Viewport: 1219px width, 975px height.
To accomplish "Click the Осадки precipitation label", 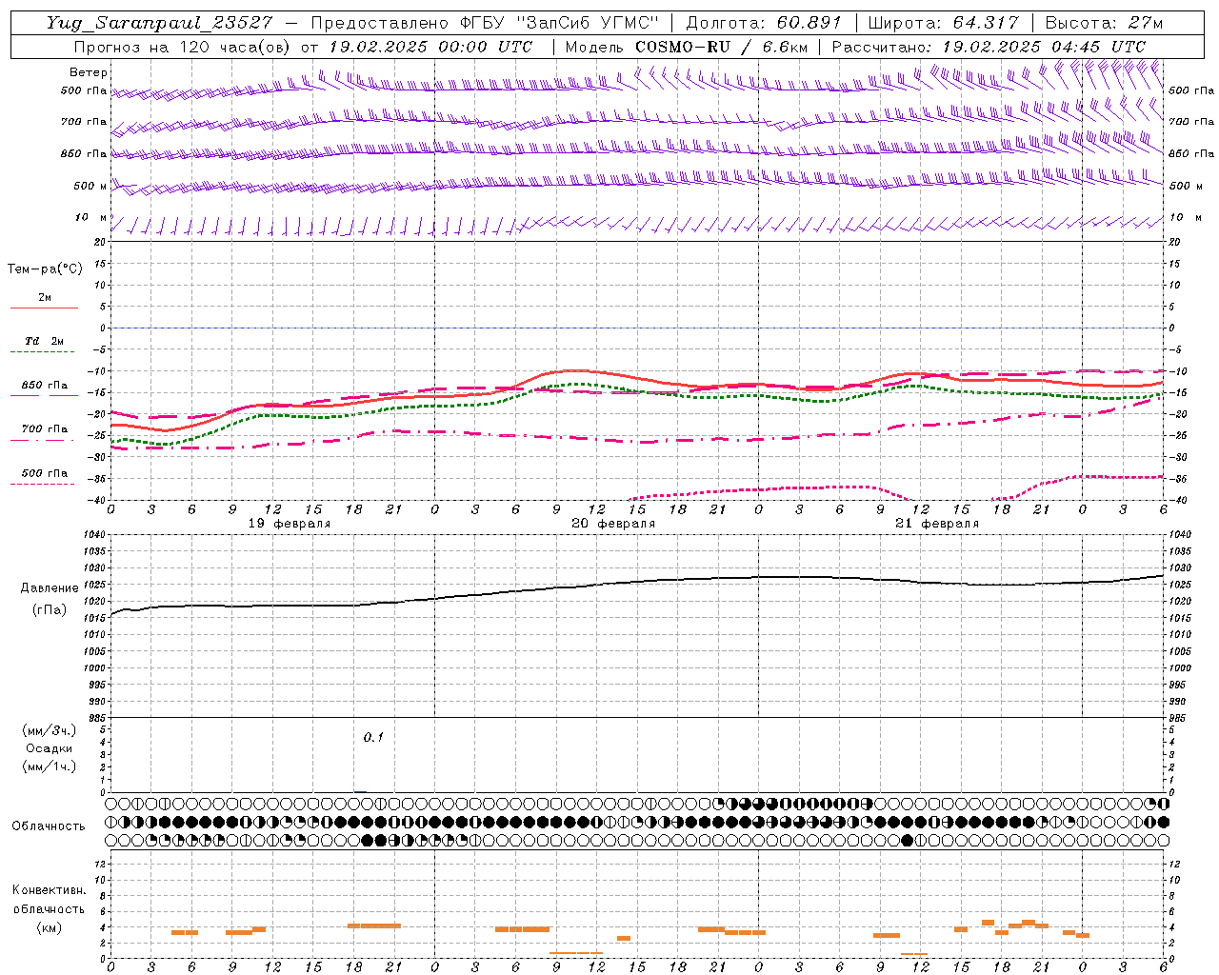I will (x=50, y=748).
